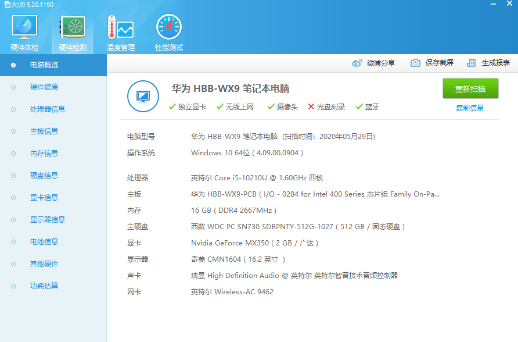Click the Weibo share icon
Viewport: 518px width, 342px height.
357,63
